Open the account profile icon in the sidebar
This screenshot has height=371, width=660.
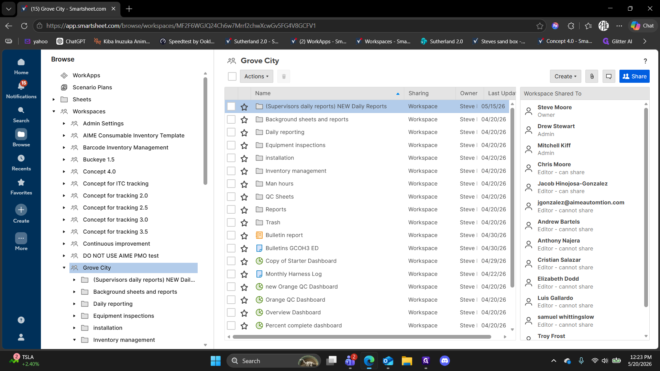tap(21, 337)
